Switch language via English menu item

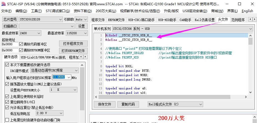[x=247, y=11]
